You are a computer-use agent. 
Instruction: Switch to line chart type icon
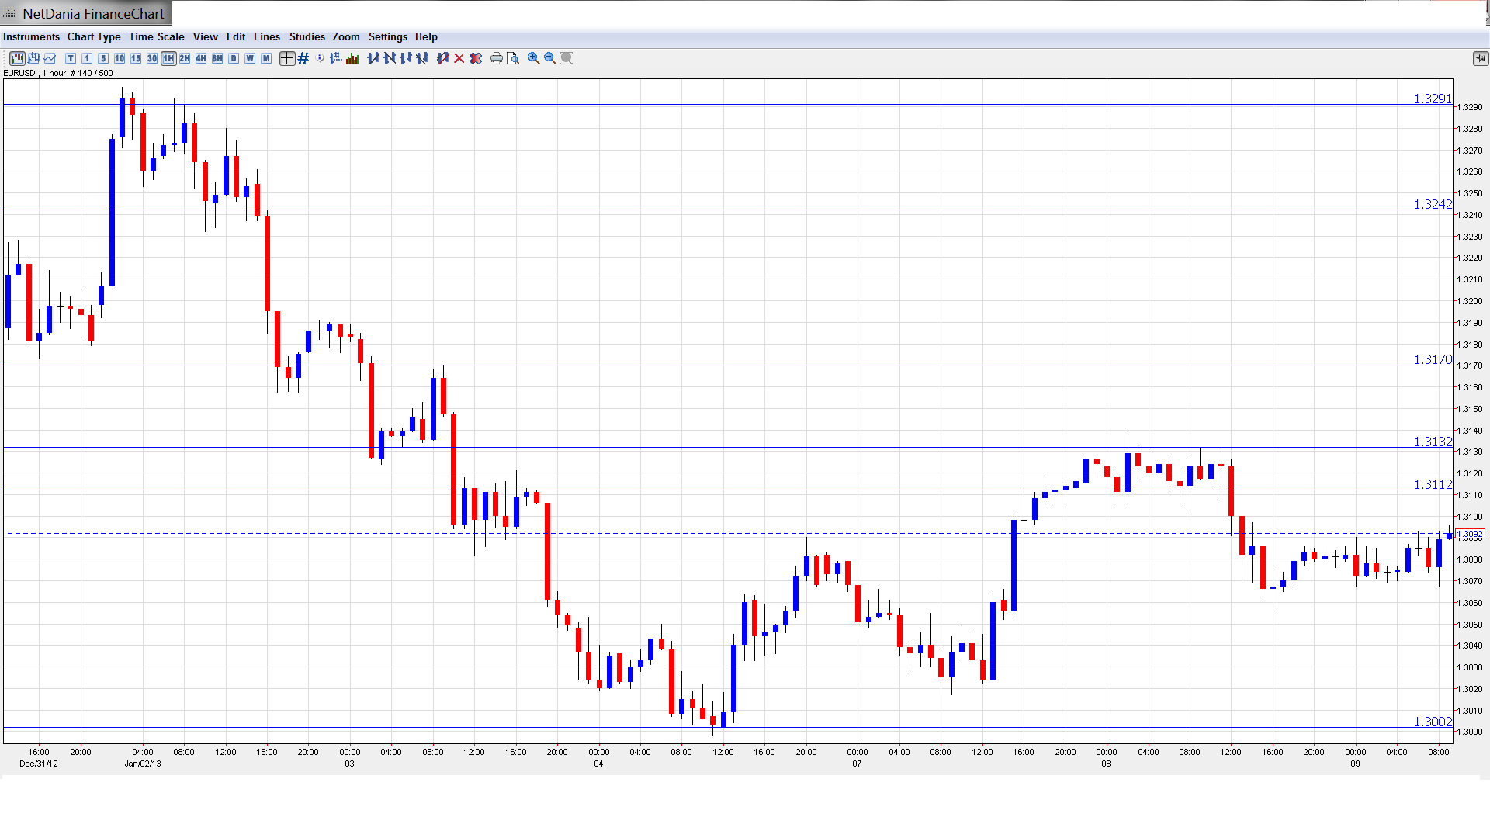click(50, 58)
